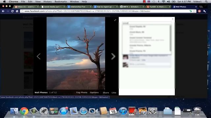Click Share under the photo
Image resolution: width=211 pixels, height=118 pixels.
coord(106,92)
